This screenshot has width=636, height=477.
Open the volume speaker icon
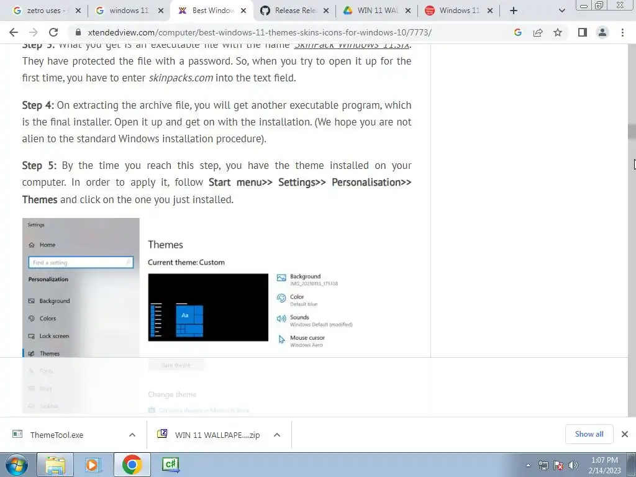573,465
